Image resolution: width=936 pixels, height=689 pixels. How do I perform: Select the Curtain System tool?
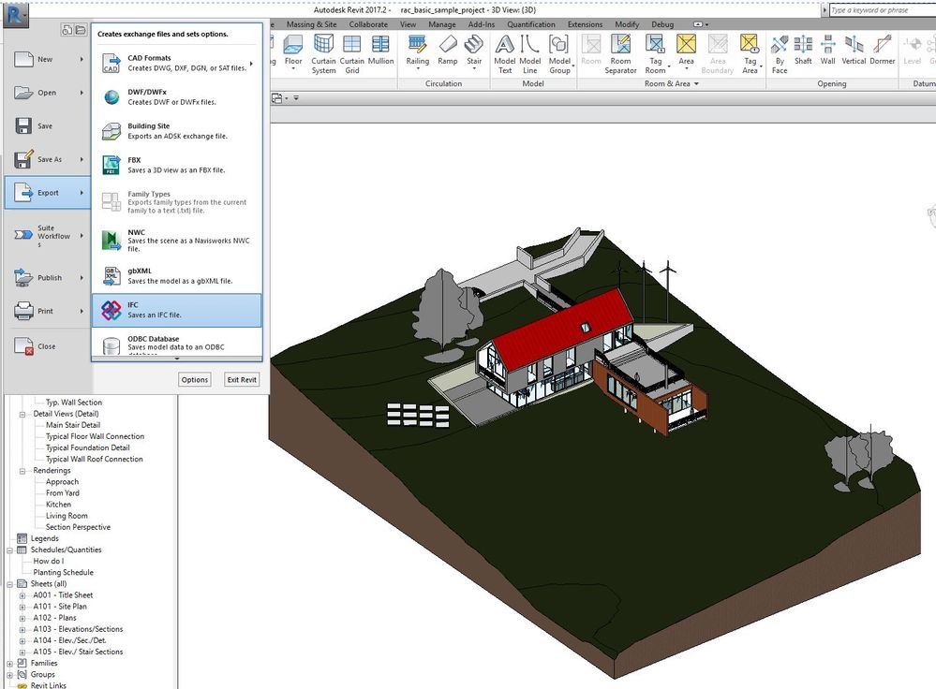[323, 53]
